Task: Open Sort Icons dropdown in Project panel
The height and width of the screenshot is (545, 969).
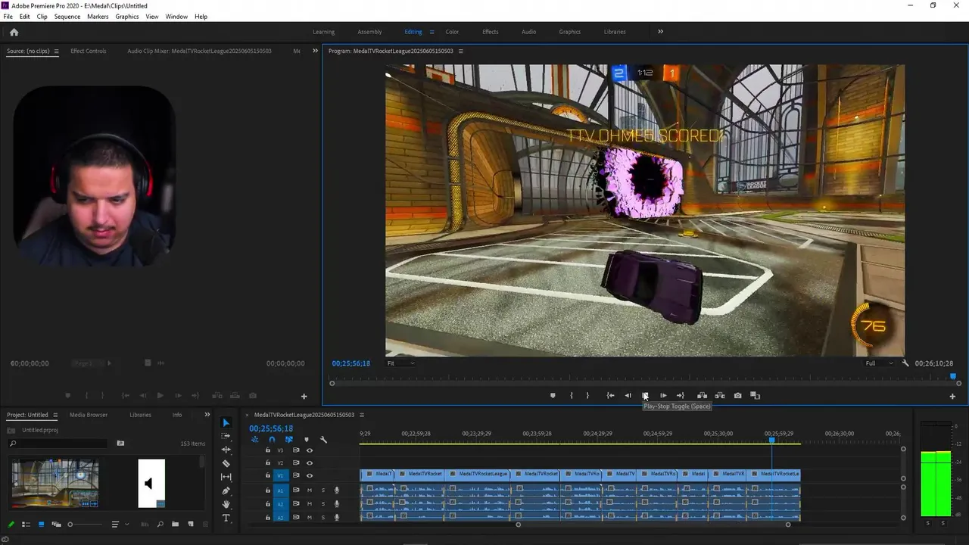Action: 118,524
